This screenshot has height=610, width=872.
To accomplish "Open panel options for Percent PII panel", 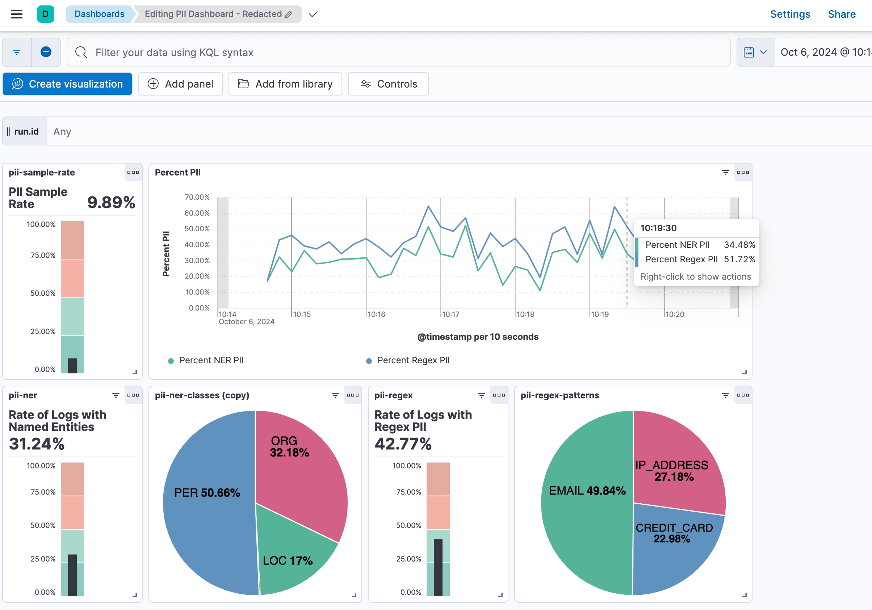I will point(743,173).
